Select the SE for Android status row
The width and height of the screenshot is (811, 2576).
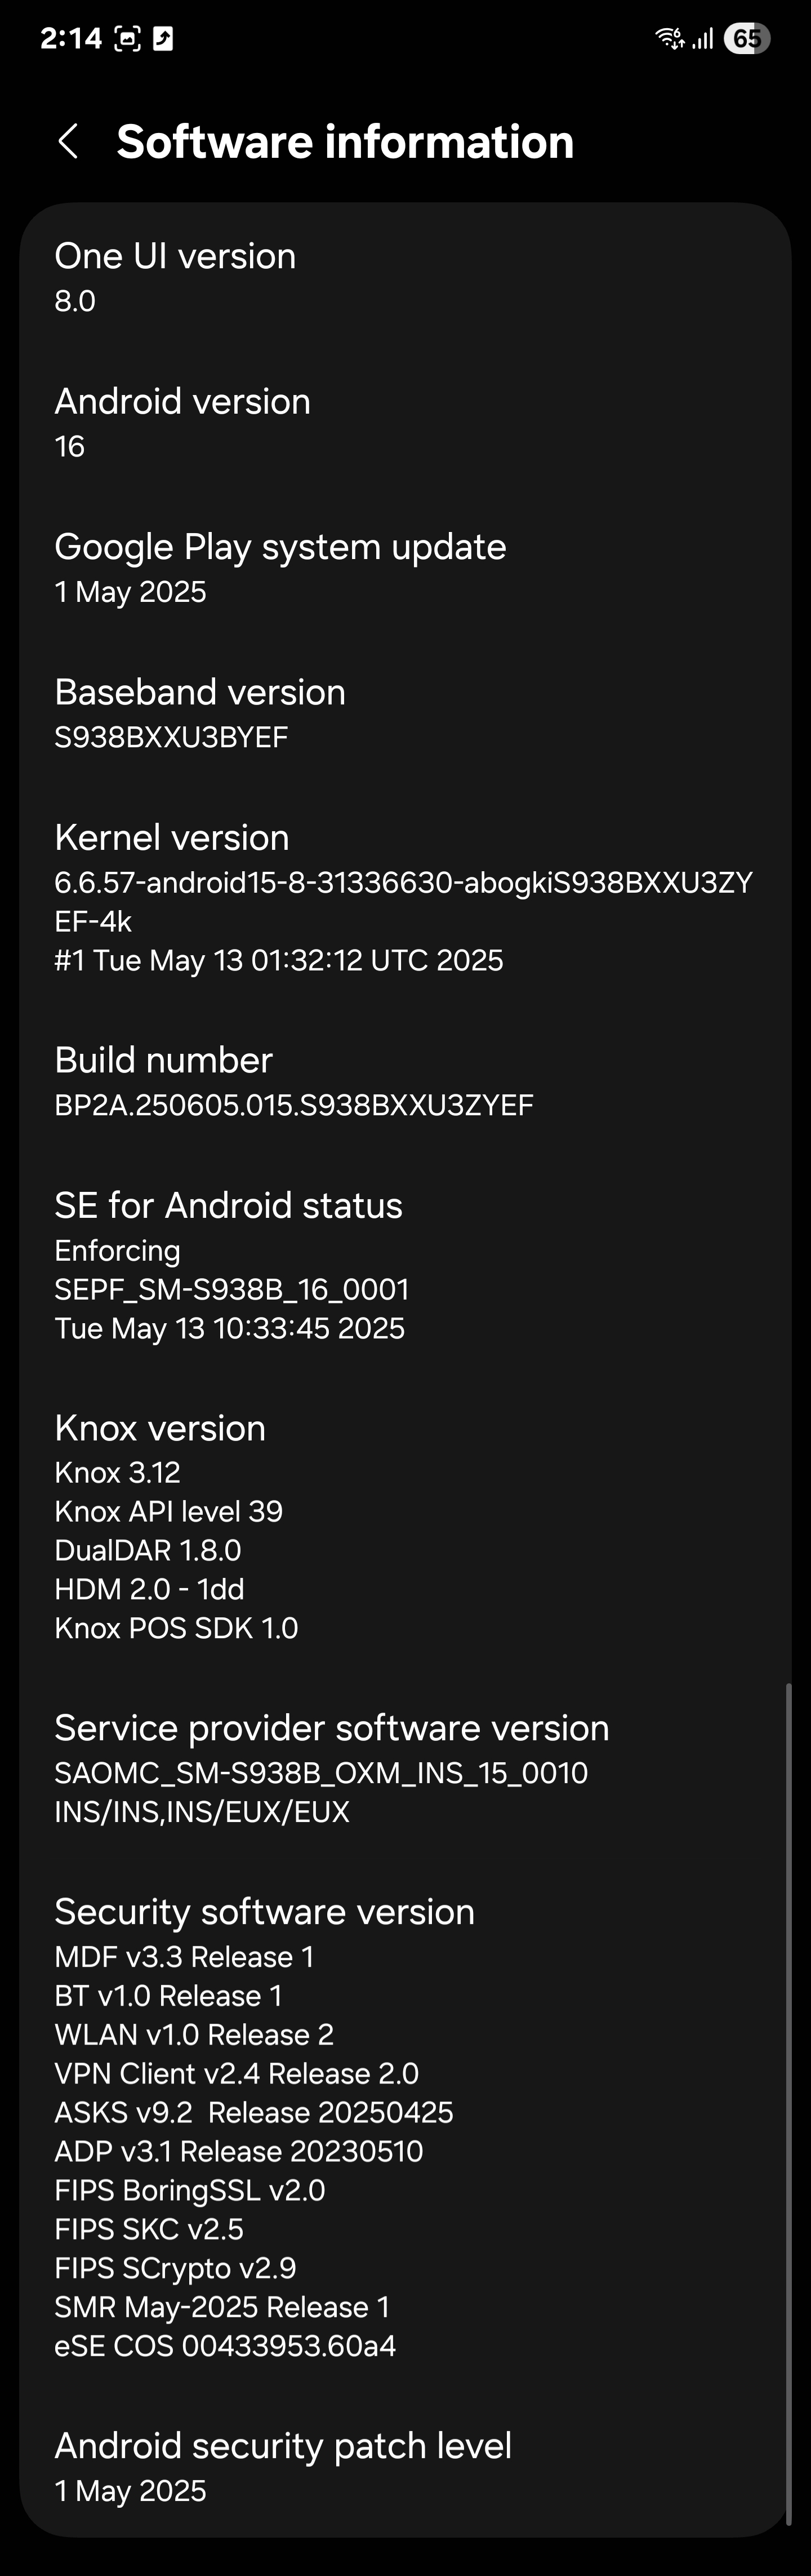pos(405,1265)
